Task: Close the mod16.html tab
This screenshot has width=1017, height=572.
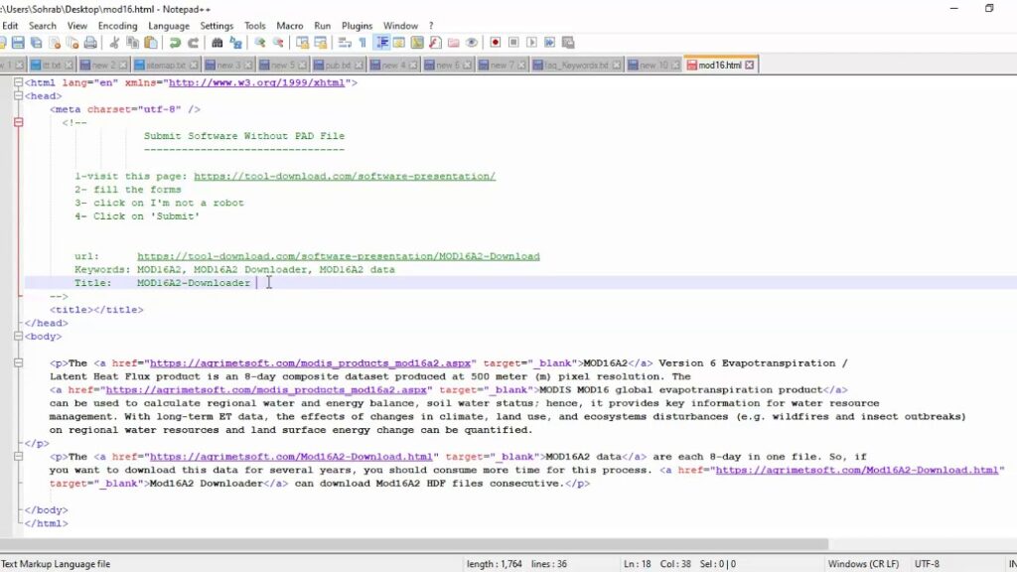Action: tap(750, 65)
